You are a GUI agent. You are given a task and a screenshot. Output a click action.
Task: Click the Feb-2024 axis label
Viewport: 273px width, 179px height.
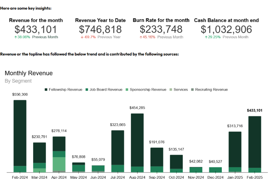tap(20, 177)
